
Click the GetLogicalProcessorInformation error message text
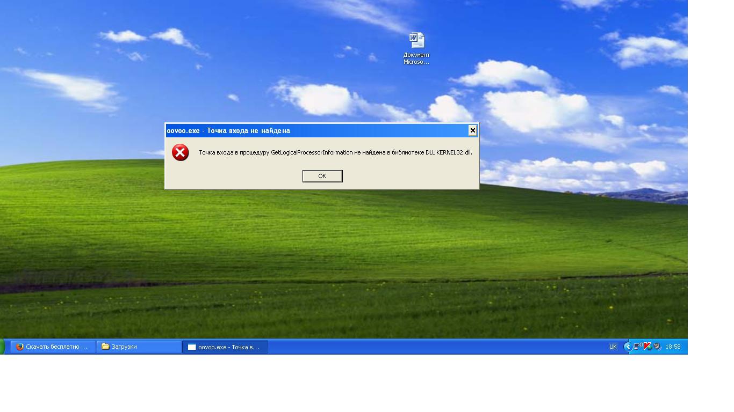335,152
